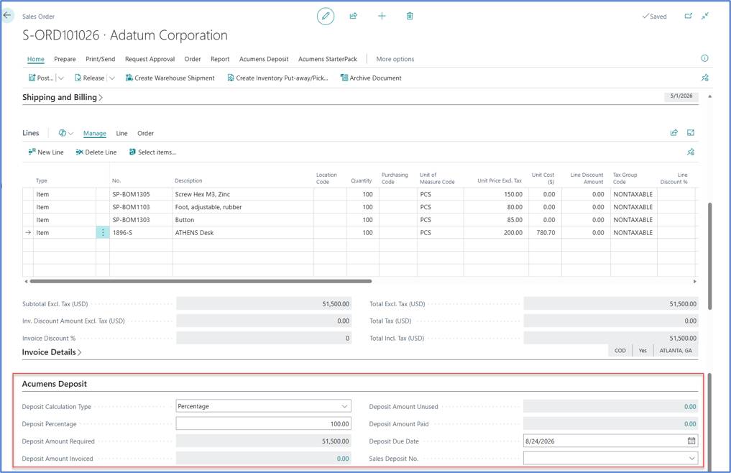
Task: Click the SP-BOM1103 item number cell
Action: pyautogui.click(x=141, y=207)
